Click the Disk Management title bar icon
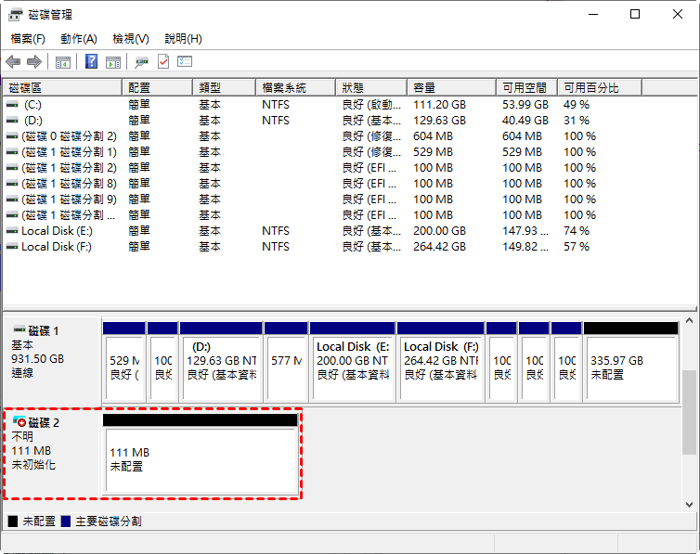The width and height of the screenshot is (700, 554). (15, 15)
